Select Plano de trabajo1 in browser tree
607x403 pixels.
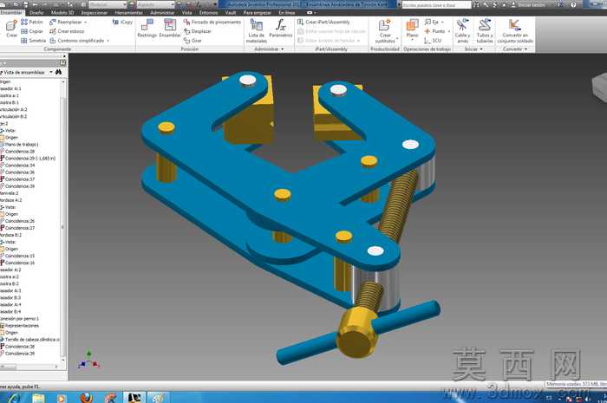(x=19, y=144)
